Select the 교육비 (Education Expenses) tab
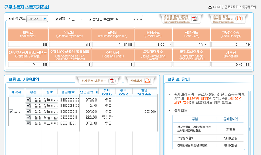Viewport: 261px width, 155px height. 113,34
